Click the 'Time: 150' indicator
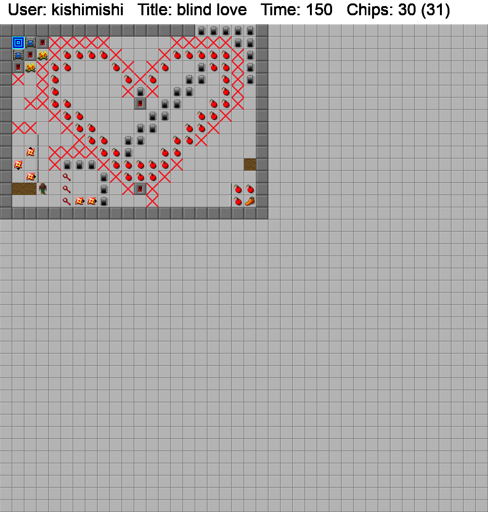Viewport: 488px width, 512px height. [296, 10]
